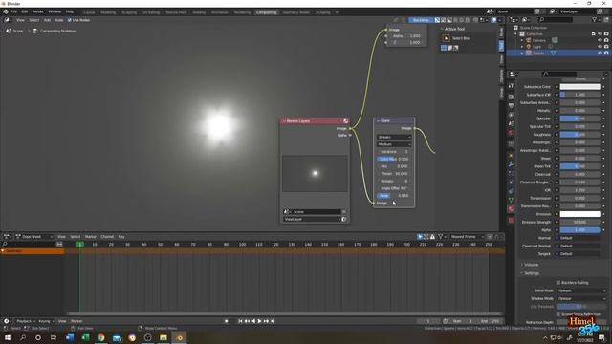Click the Play animation button
This screenshot has height=344, width=612.
pos(259,321)
